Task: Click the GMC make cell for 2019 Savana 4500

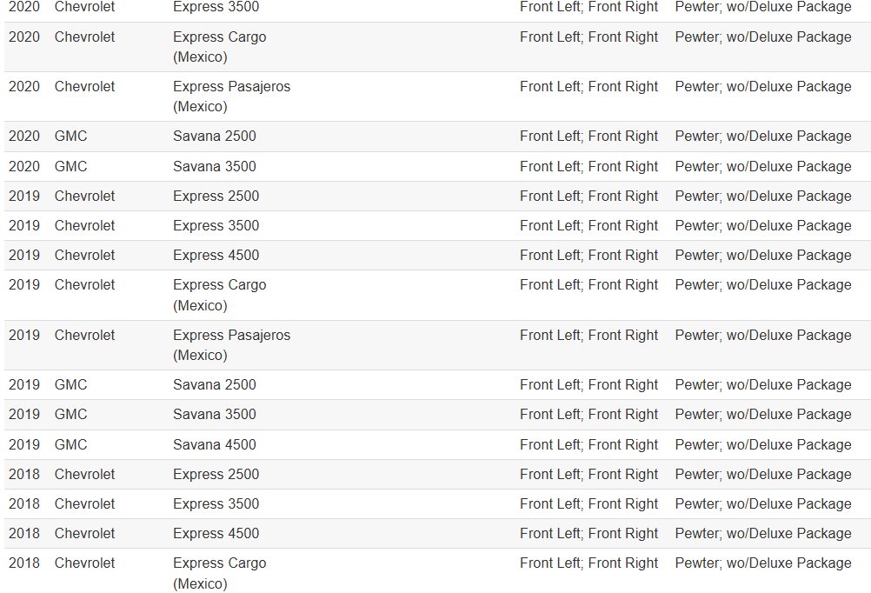Action: 70,444
